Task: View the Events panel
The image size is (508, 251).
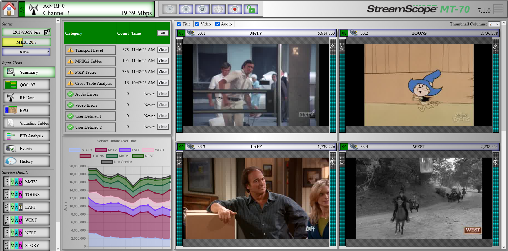Action: 26,148
